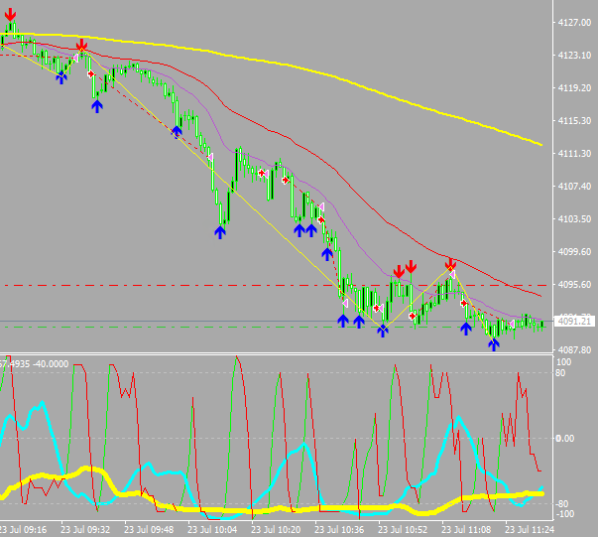
Task: Click the 0.00 level label on oscillator scale
Action: pyautogui.click(x=565, y=439)
